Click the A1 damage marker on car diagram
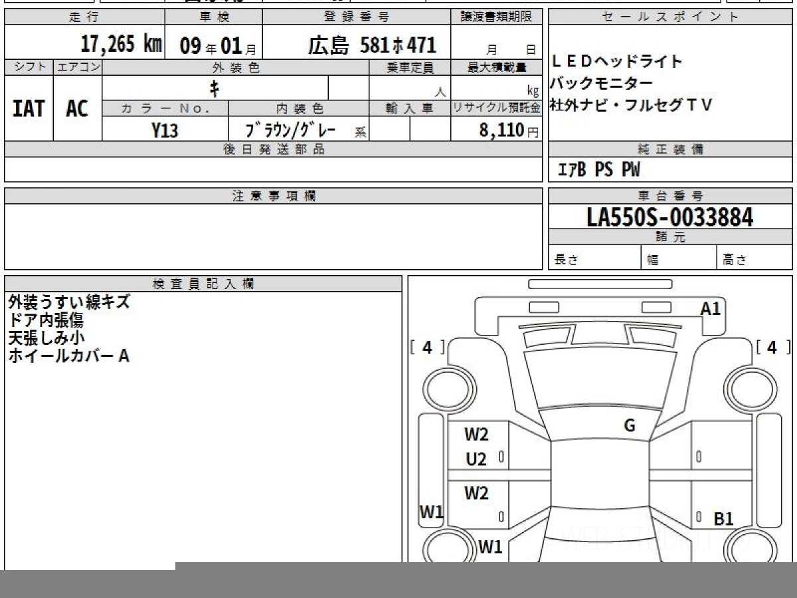797x598 pixels. [x=710, y=308]
